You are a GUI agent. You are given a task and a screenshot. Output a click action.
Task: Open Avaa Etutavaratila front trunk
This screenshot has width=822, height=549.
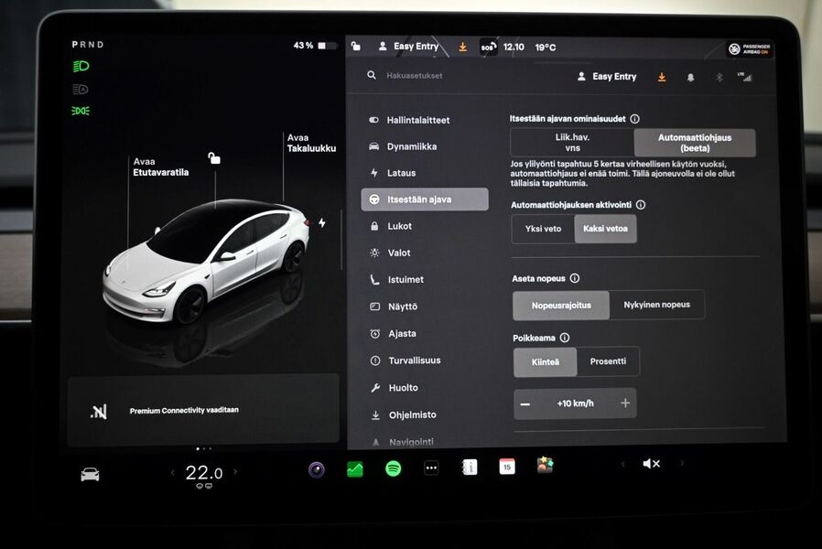pyautogui.click(x=160, y=167)
